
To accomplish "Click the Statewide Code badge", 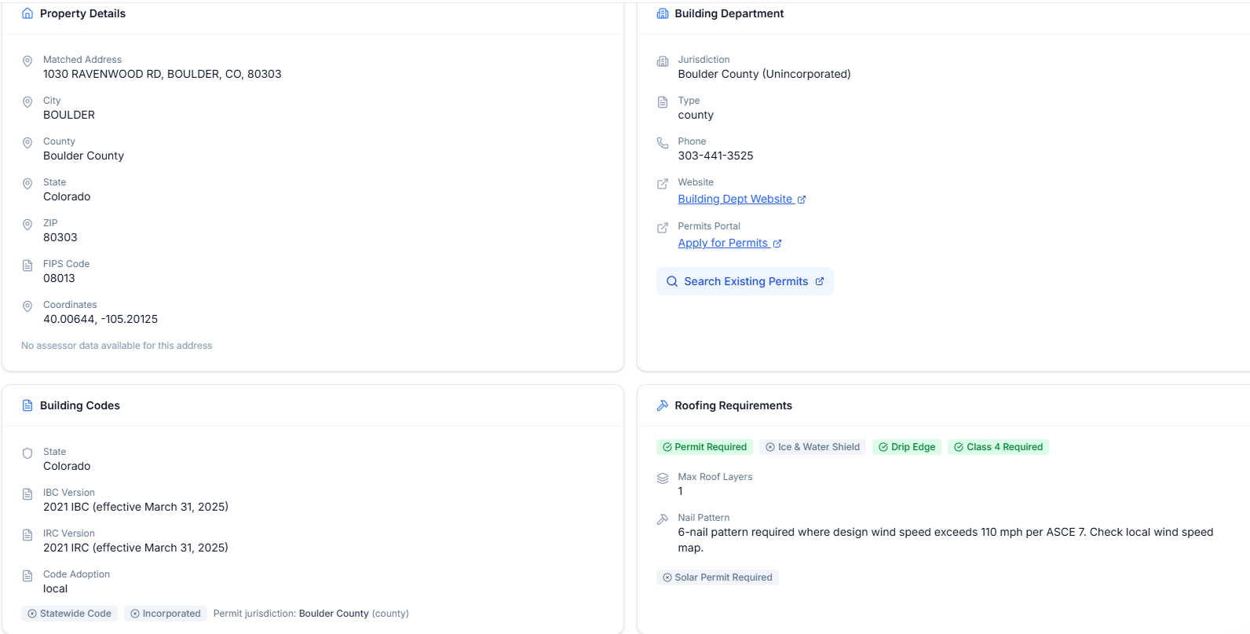I will pos(69,614).
